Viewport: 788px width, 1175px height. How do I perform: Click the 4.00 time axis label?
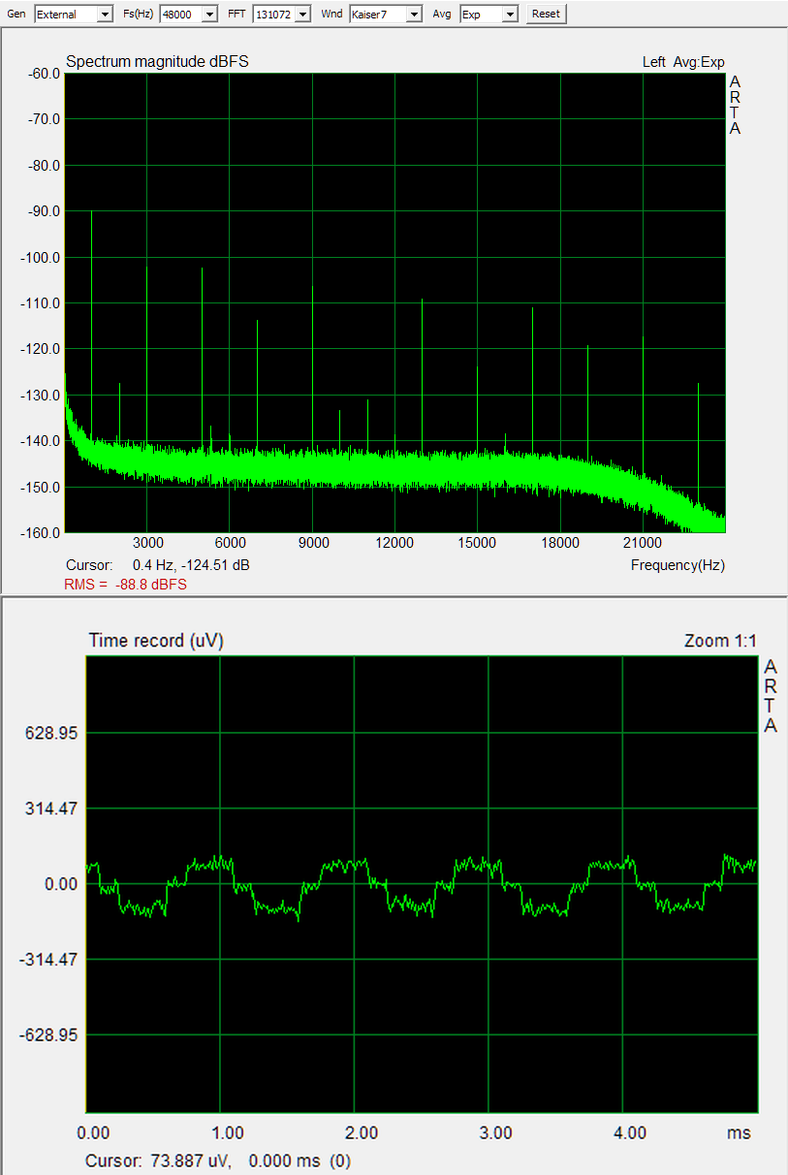[x=630, y=1132]
